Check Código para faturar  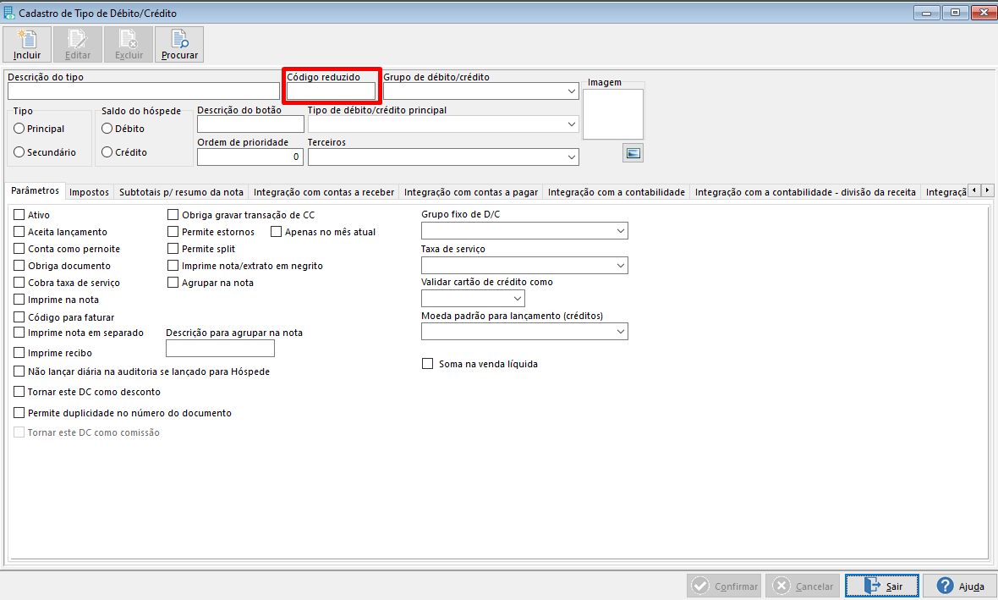[19, 317]
